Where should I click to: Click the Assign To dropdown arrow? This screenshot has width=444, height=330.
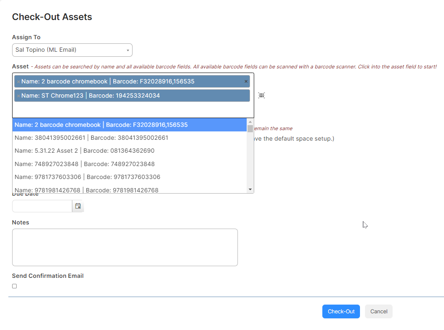click(127, 50)
